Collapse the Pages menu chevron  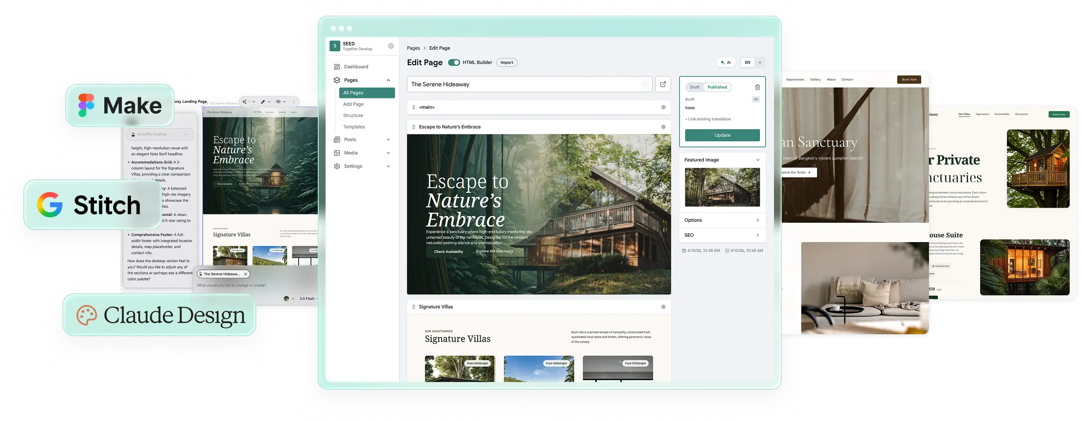(388, 80)
